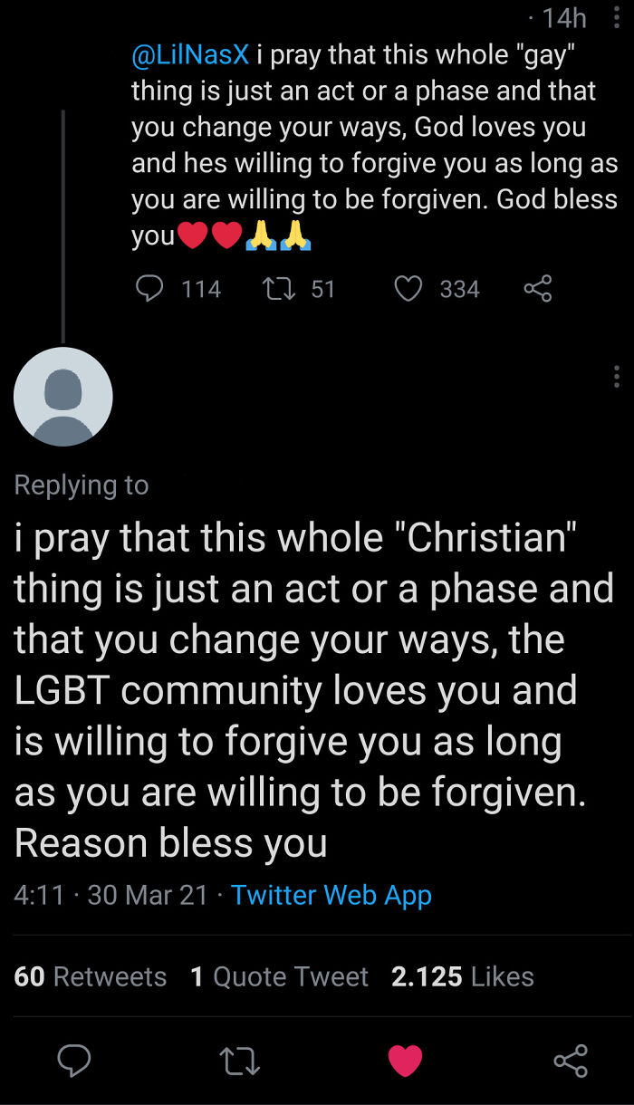The image size is (634, 1105).
Task: Expand the Replying to thread details
Action: point(81,485)
